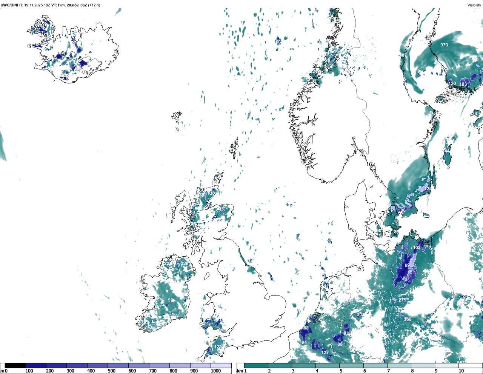Pick the 500–600 m legend color block
This screenshot has height=374, width=483.
pyautogui.click(x=118, y=365)
